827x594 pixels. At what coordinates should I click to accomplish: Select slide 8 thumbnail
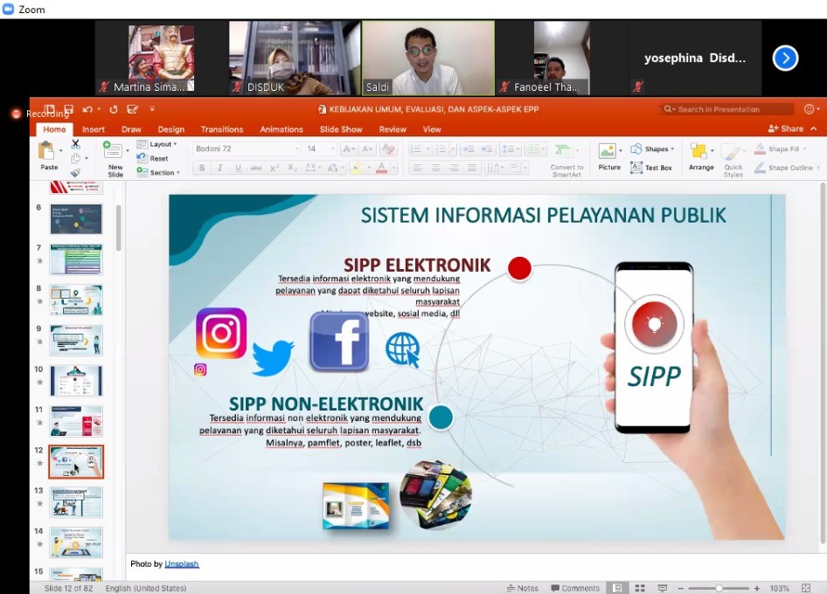click(76, 300)
